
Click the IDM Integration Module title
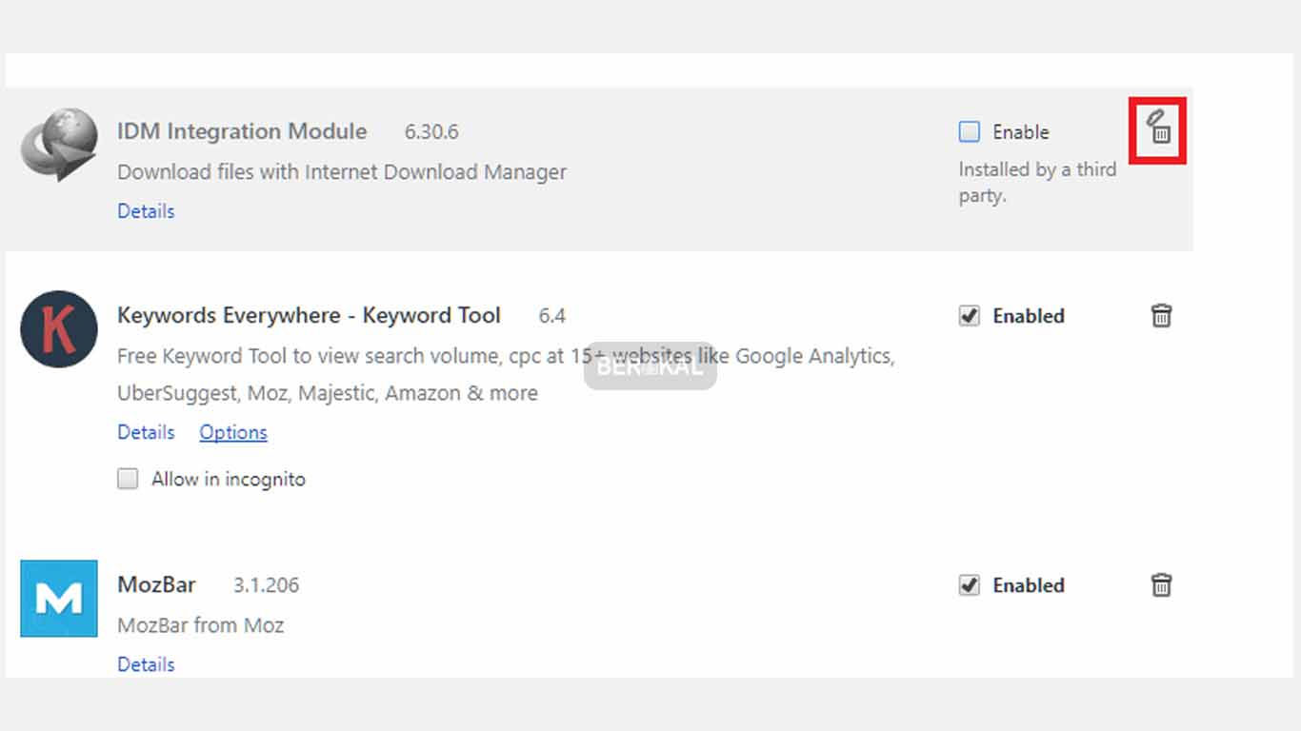(242, 131)
